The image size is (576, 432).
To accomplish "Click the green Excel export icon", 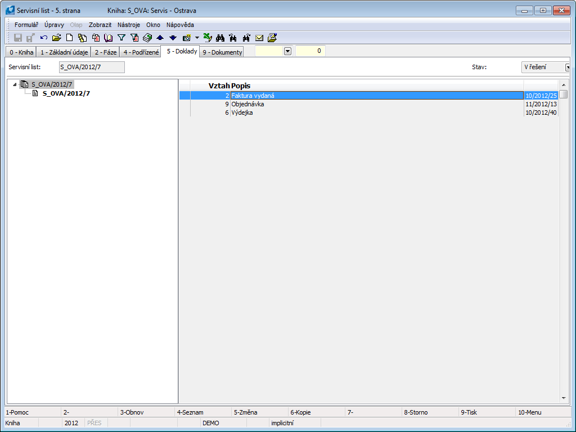I will [208, 38].
